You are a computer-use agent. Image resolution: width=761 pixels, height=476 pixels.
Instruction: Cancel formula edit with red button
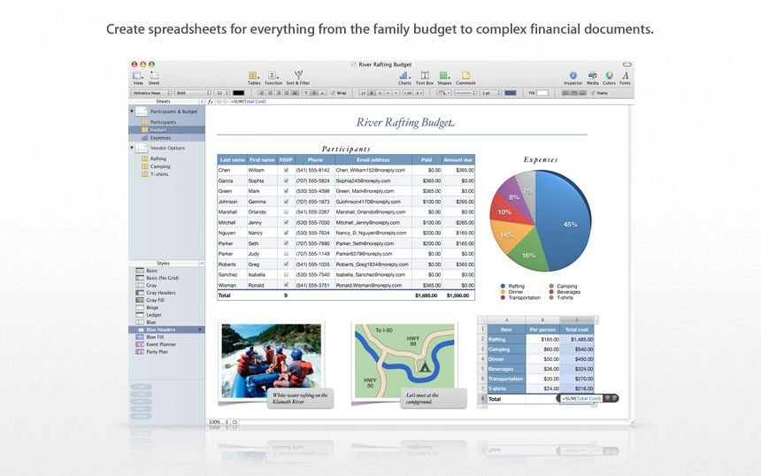219,102
